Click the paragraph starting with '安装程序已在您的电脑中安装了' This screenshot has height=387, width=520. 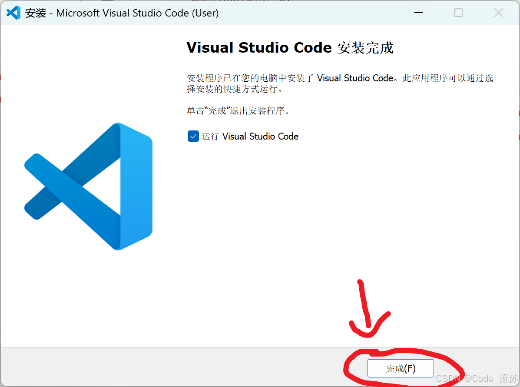click(x=340, y=83)
